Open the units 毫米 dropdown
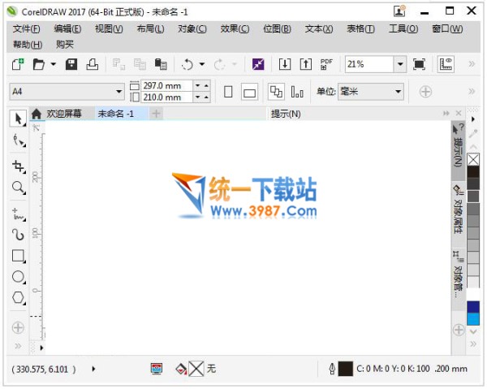The width and height of the screenshot is (487, 389). click(x=398, y=92)
